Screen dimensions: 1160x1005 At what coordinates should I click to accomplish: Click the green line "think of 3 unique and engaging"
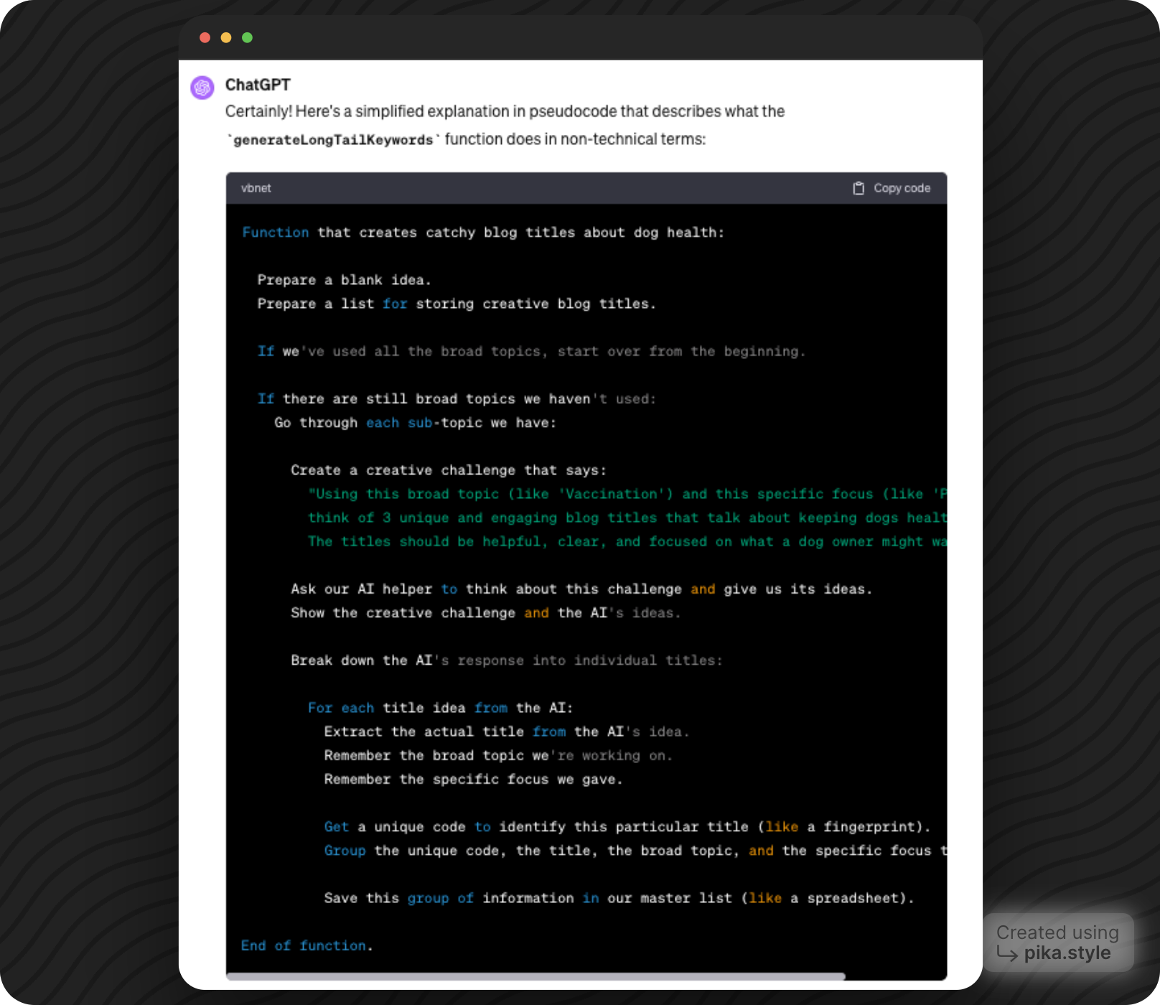627,518
